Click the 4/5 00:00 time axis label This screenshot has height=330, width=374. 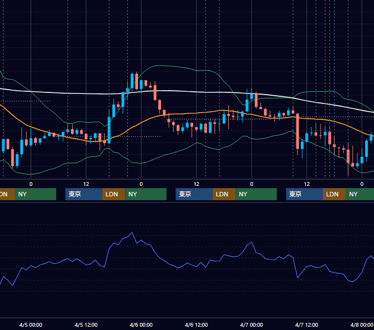coord(31,324)
